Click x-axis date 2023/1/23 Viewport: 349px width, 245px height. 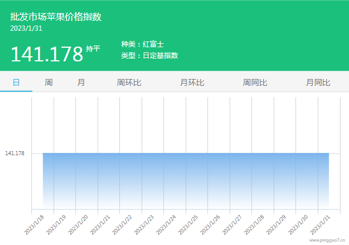[x=144, y=225]
